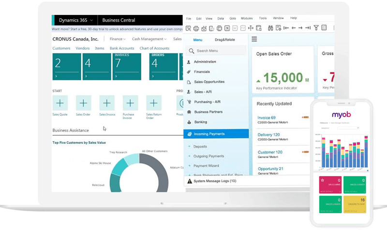Open the Chart of Accounts link
The image size is (387, 230).
pos(154,49)
